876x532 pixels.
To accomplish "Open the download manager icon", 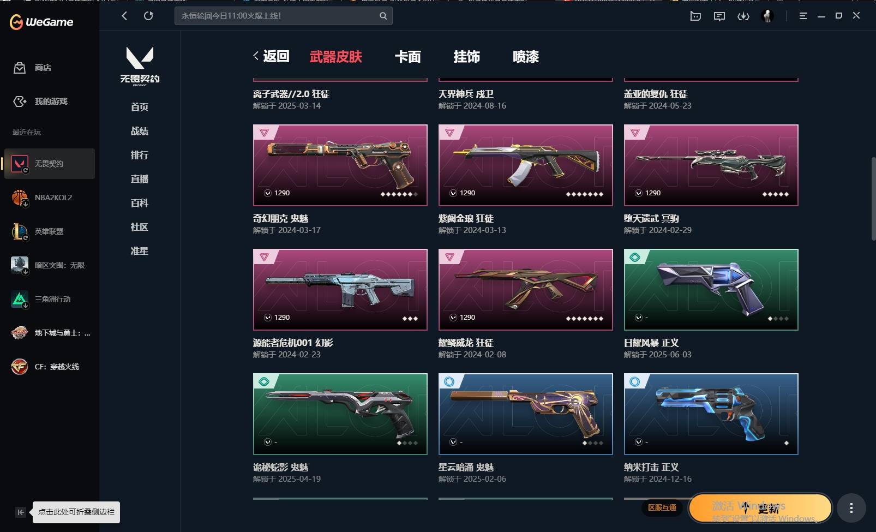I will 743,16.
